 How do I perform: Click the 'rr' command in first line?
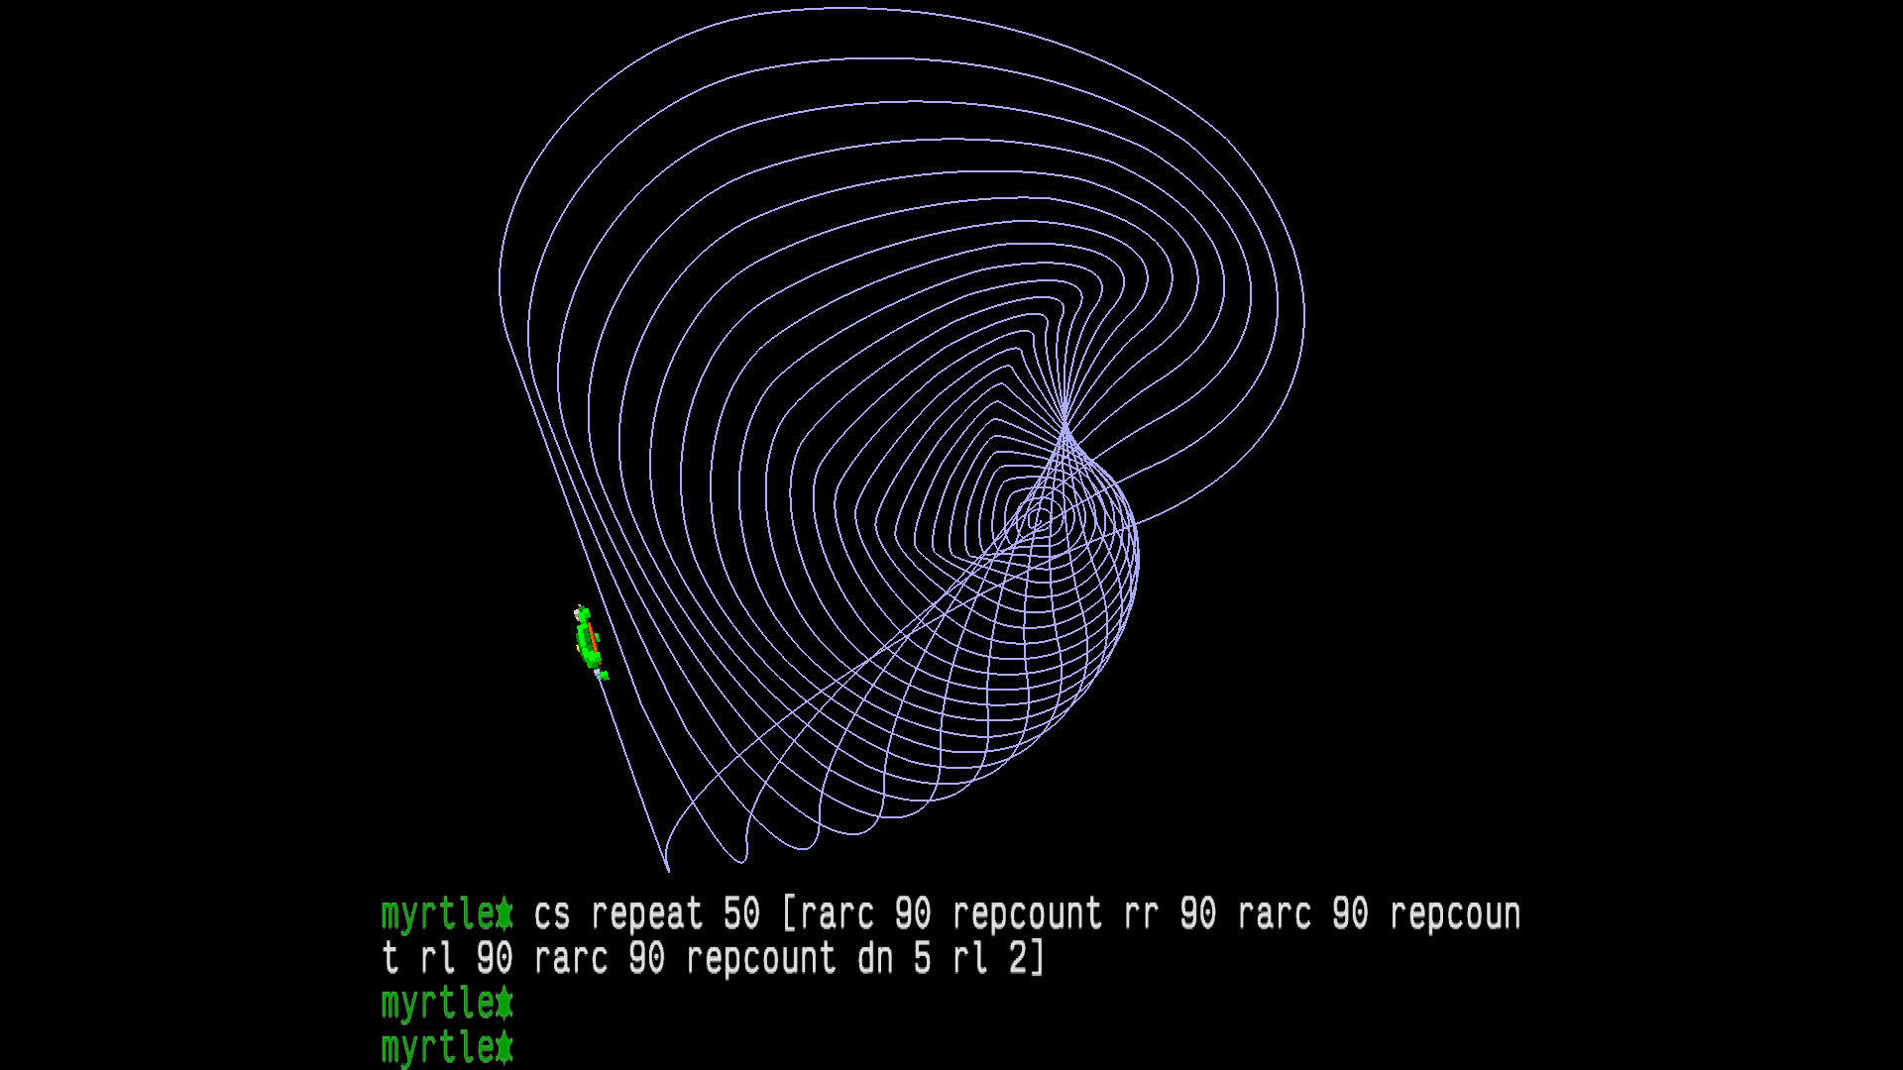[1141, 913]
